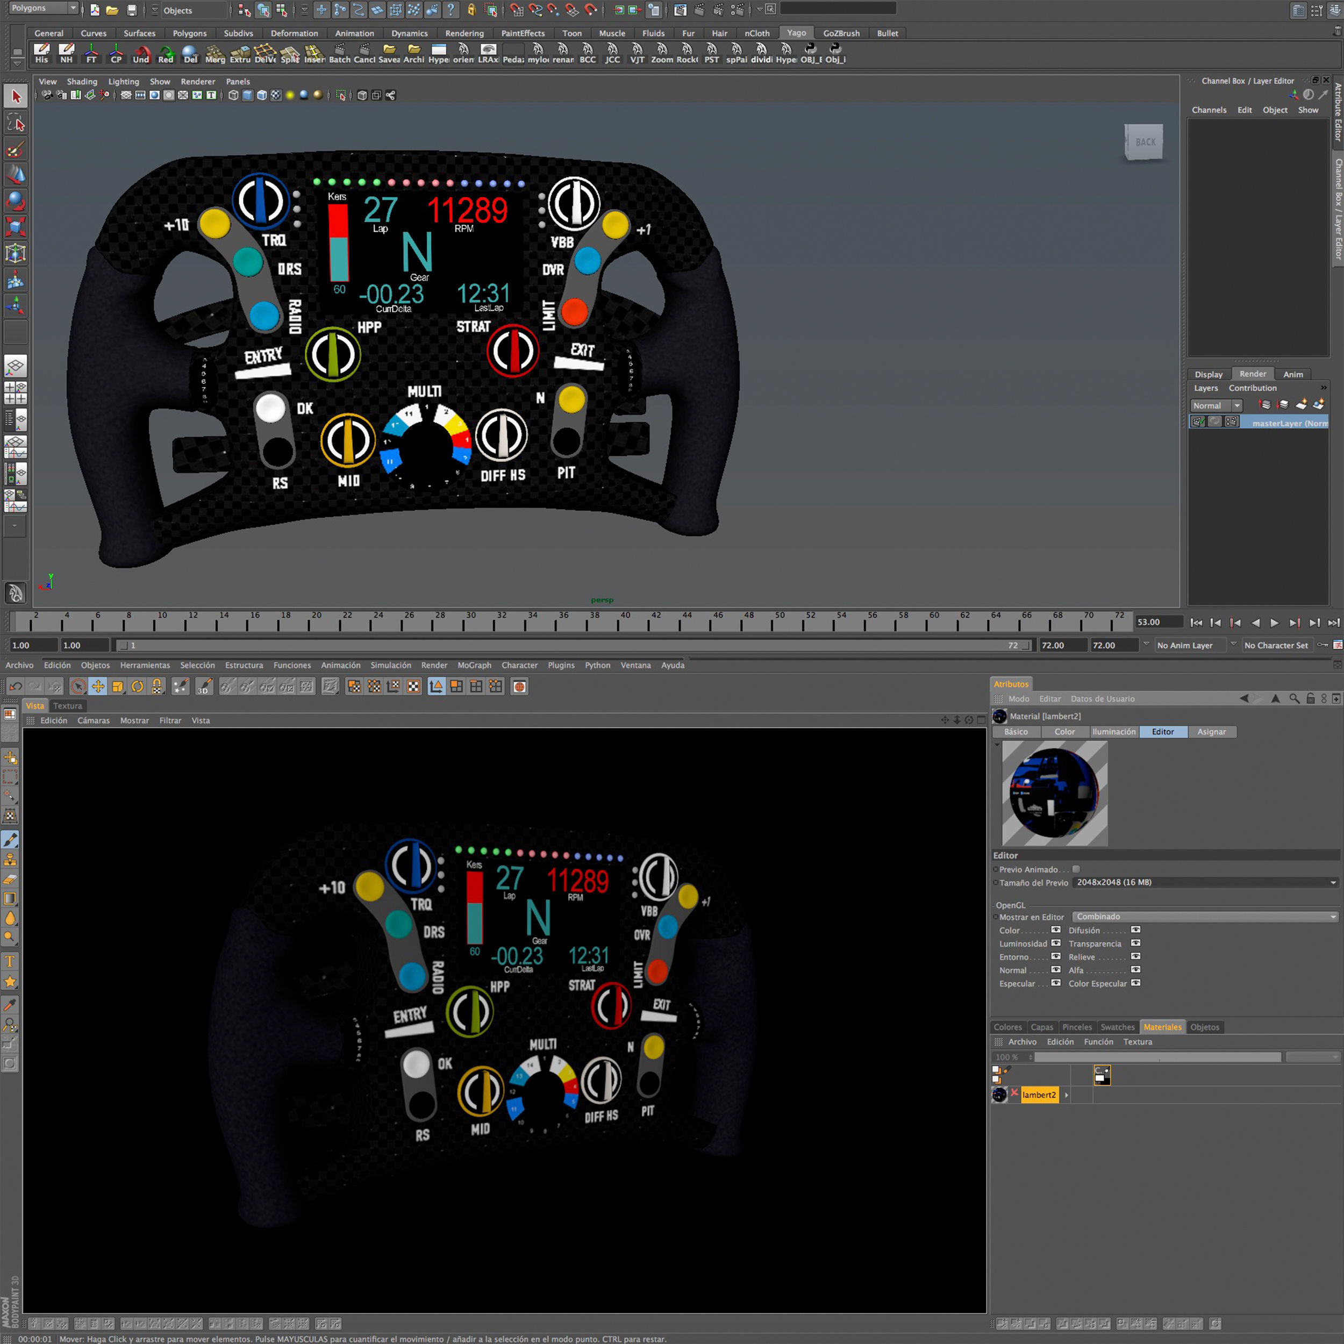Open the Mostrar en Editor Combinado dropdown
This screenshot has height=1344, width=1344.
tap(1205, 917)
